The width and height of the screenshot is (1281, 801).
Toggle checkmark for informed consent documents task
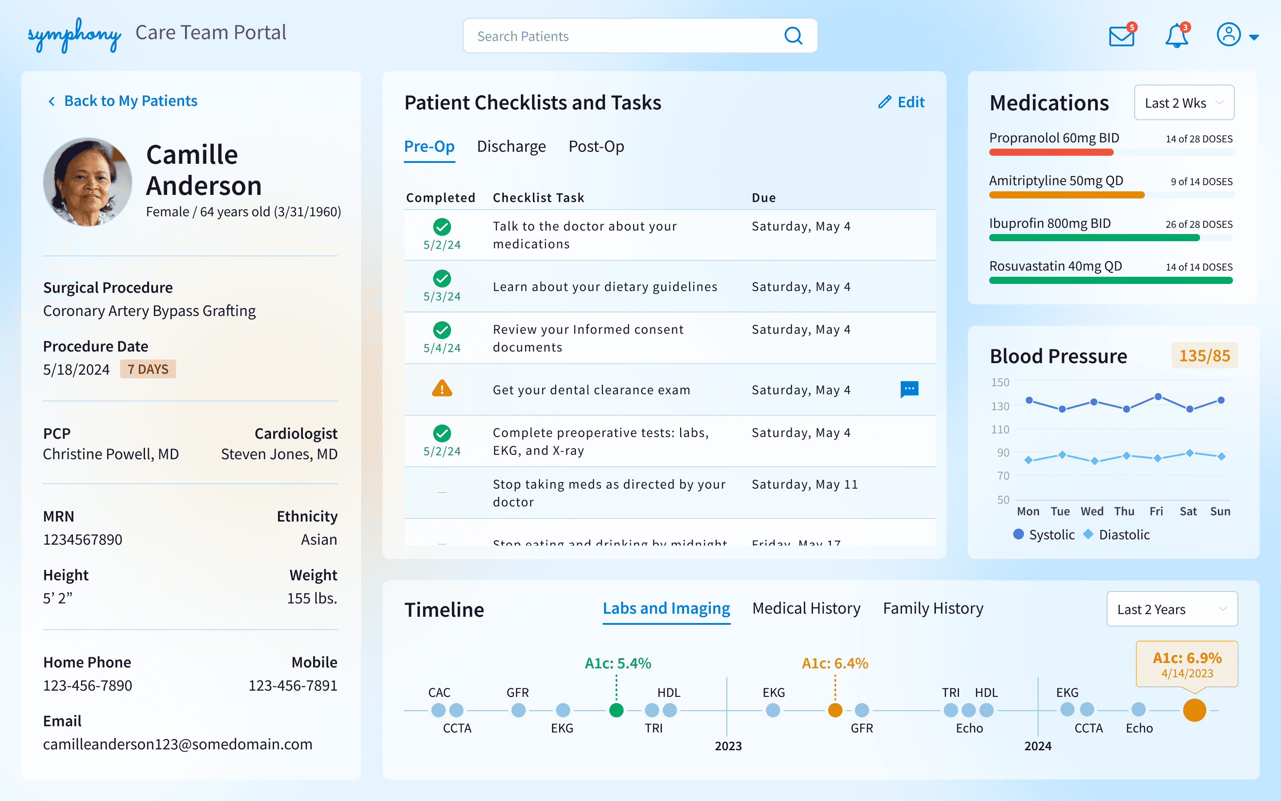tap(442, 329)
